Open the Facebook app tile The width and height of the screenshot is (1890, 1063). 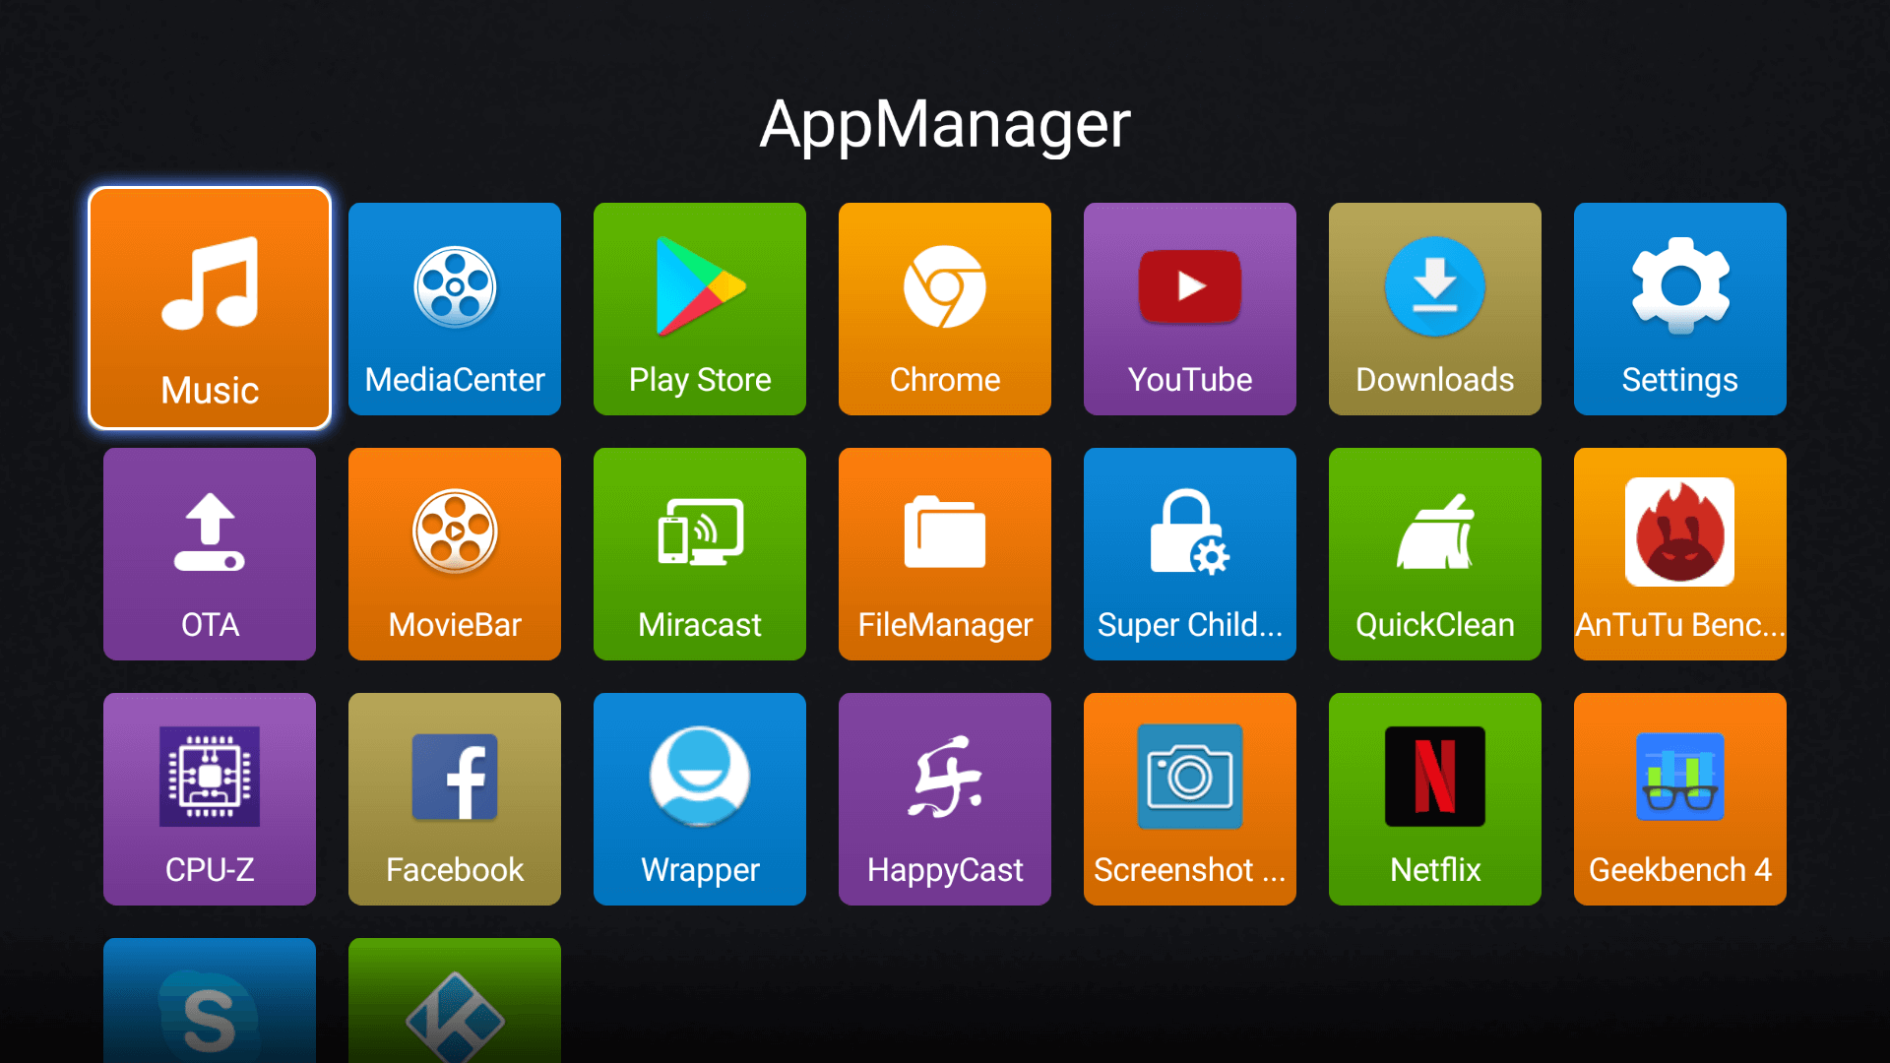pos(455,798)
